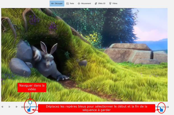Select the Effets 3D tab label

102,4
